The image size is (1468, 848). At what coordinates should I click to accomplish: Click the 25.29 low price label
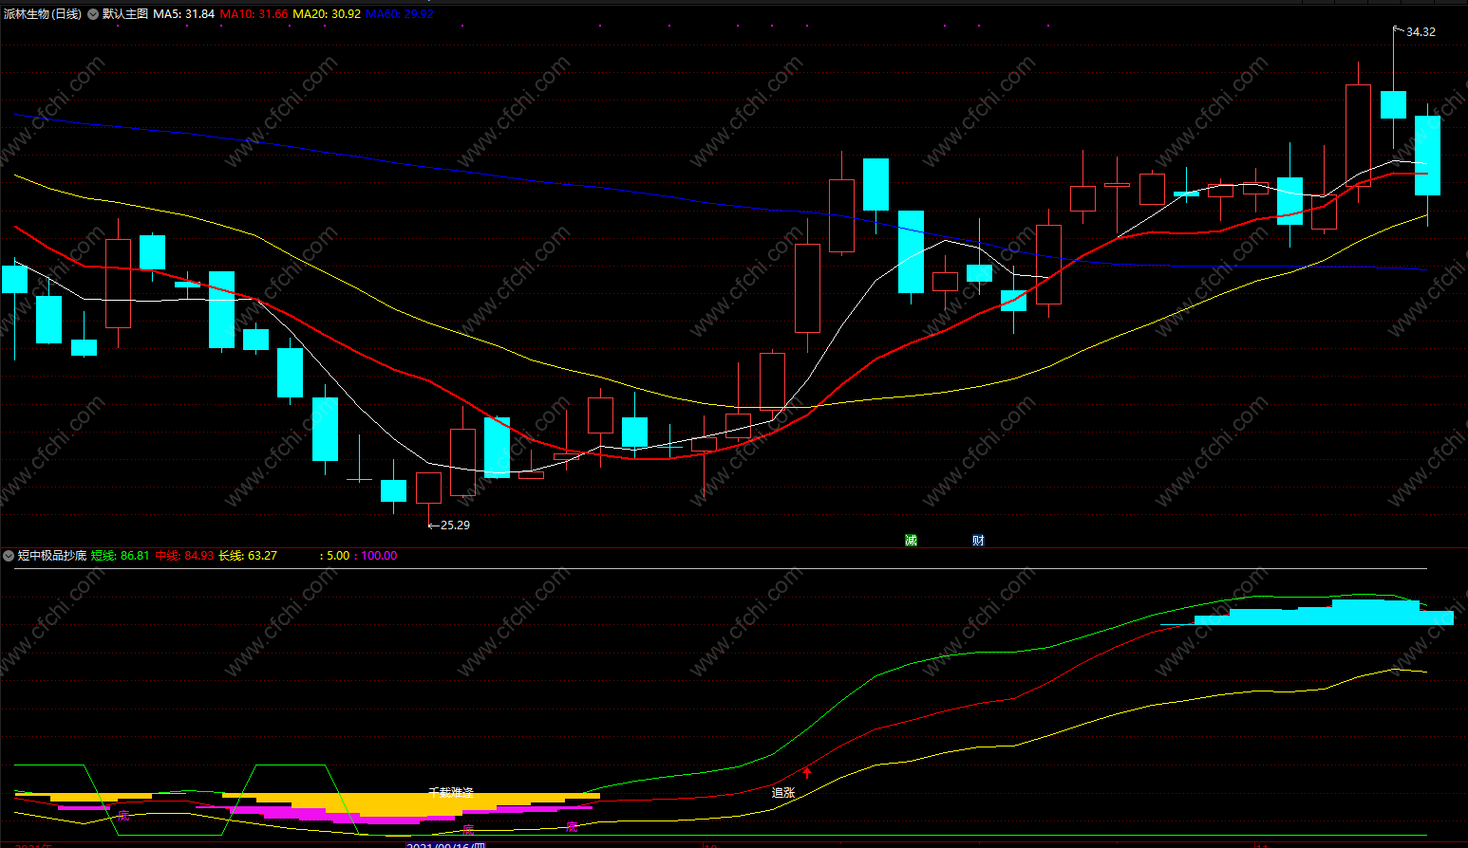pos(455,525)
